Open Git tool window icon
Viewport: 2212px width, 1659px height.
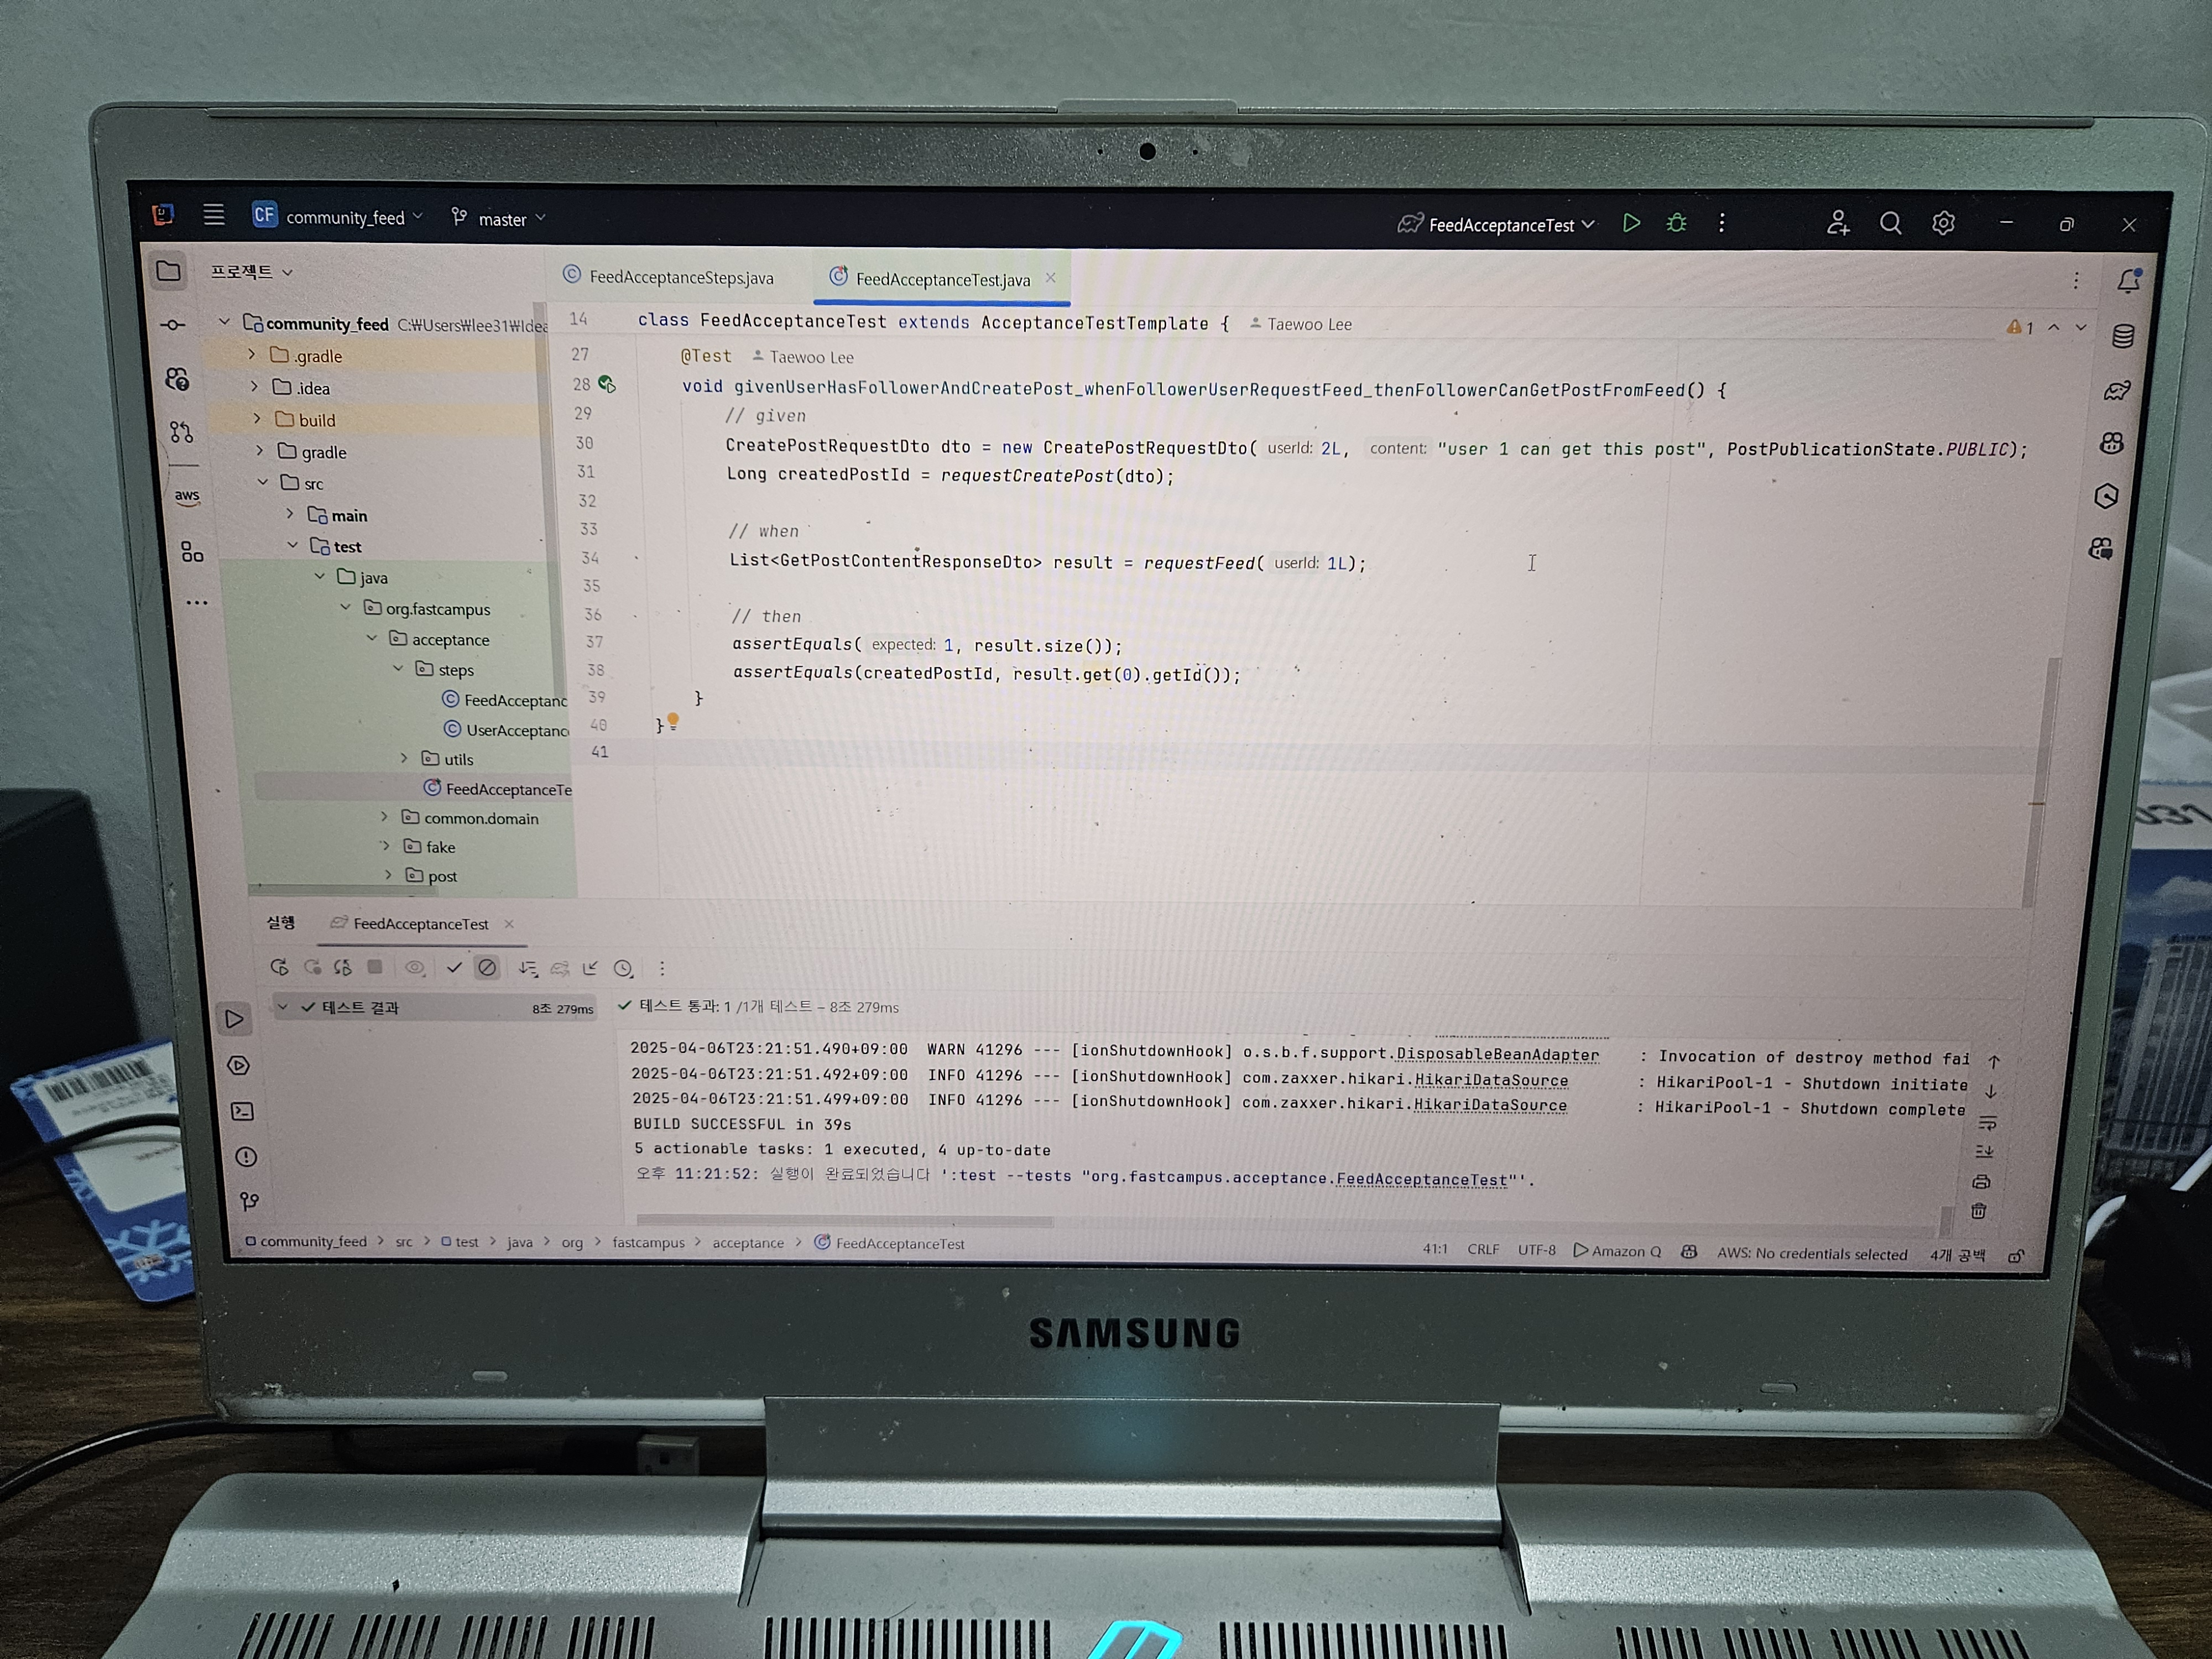click(249, 1201)
